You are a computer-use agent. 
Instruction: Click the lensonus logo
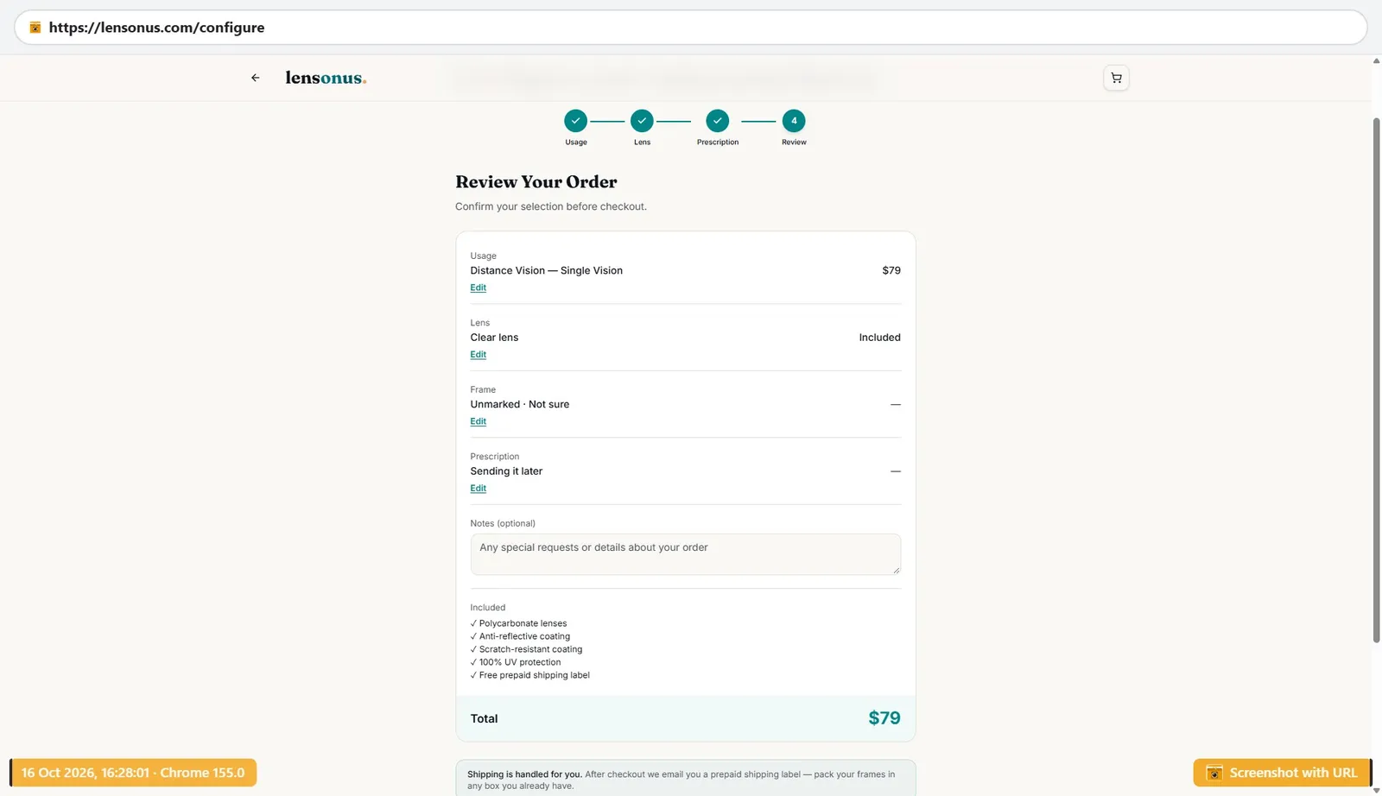[326, 78]
